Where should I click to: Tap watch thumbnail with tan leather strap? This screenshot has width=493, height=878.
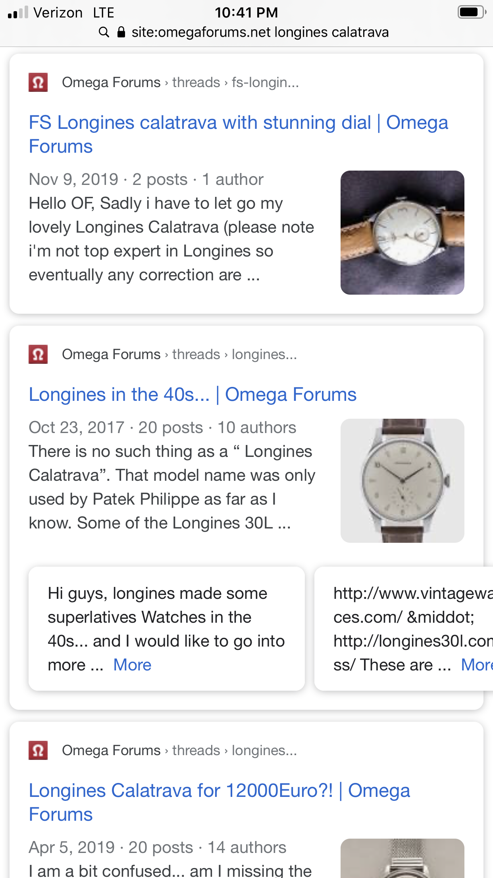pyautogui.click(x=402, y=233)
